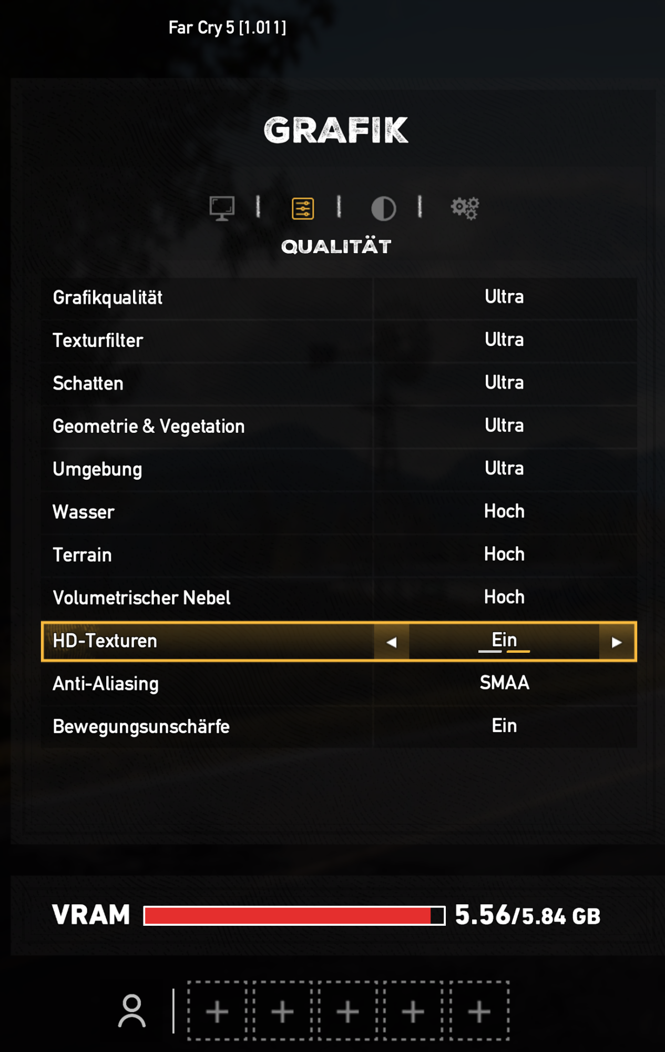Image resolution: width=665 pixels, height=1052 pixels.
Task: Click the player profile icon
Action: [x=132, y=1010]
